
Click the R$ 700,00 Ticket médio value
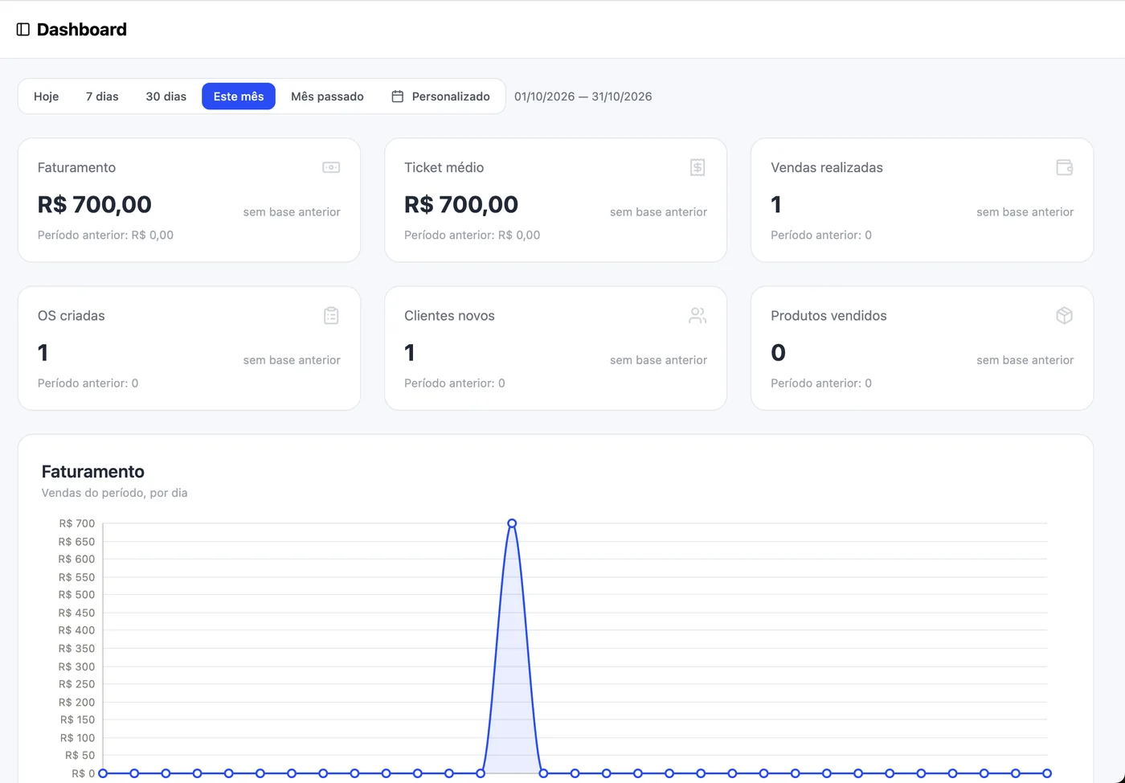tap(461, 204)
